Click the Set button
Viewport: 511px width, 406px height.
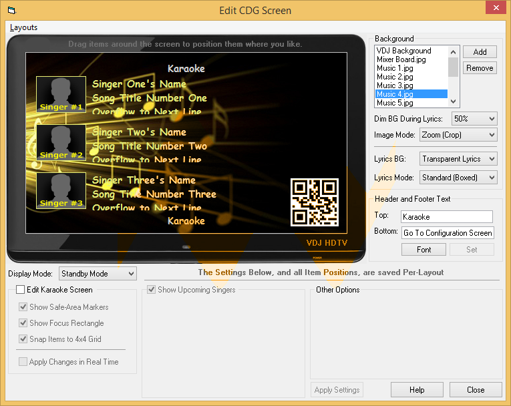point(472,250)
